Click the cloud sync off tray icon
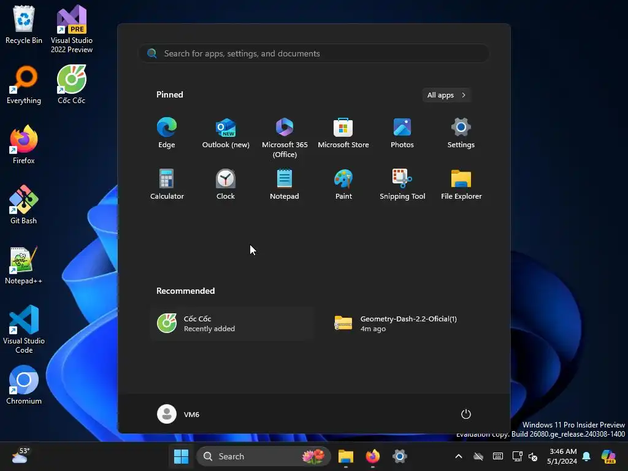 point(478,456)
